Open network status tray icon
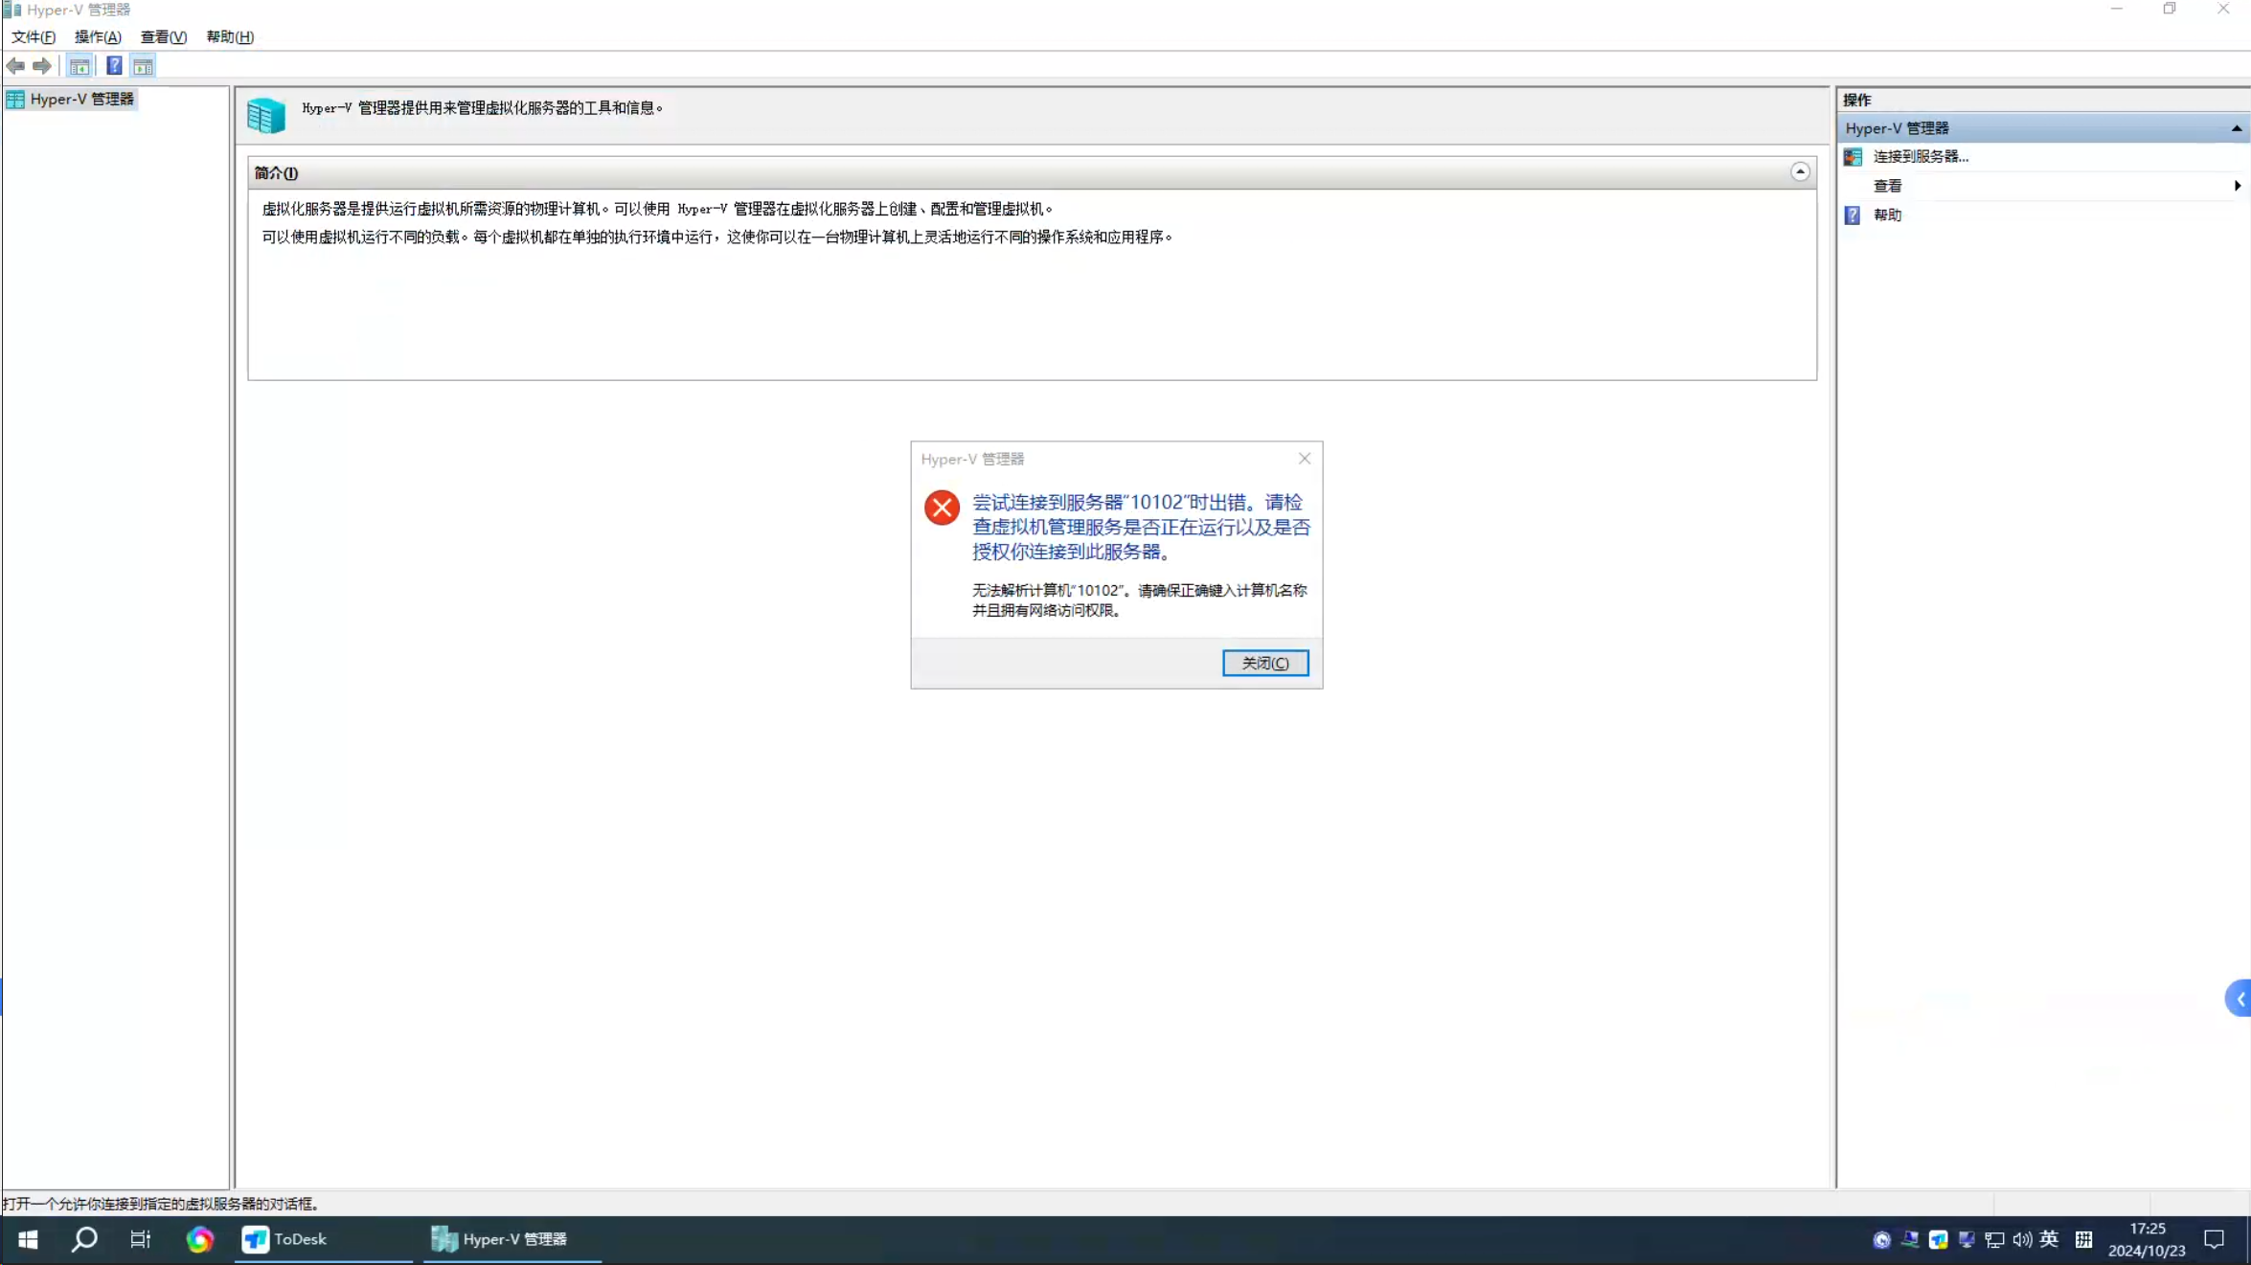Screen dimensions: 2251x1265 (1994, 1240)
